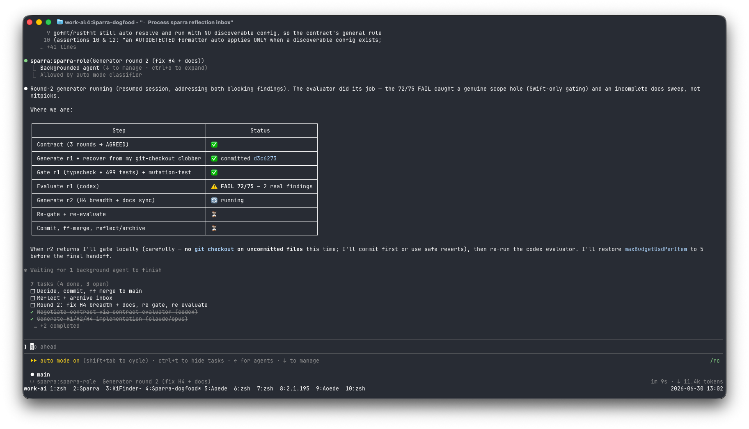
Task: Click the 7 tasks summary line
Action: pos(70,284)
